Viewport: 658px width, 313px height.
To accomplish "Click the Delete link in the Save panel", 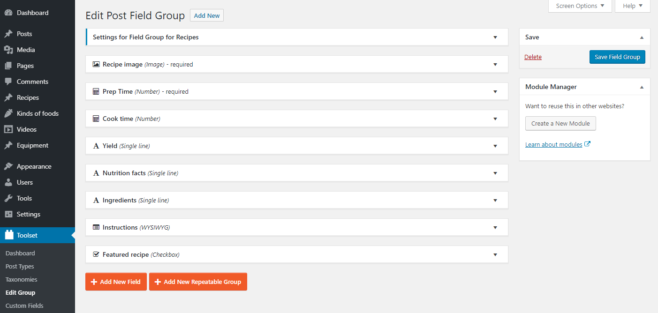I will (x=533, y=57).
